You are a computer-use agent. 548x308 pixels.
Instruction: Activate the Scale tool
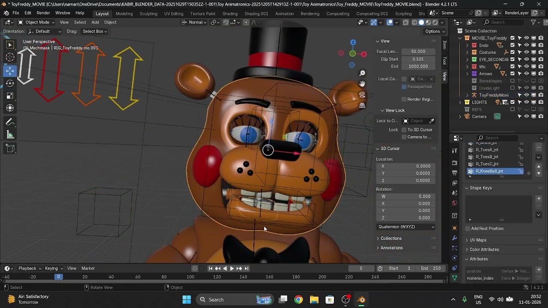click(x=10, y=95)
